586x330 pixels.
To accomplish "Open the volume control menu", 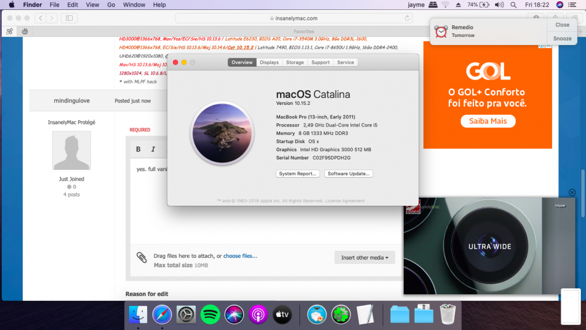I will (499, 5).
